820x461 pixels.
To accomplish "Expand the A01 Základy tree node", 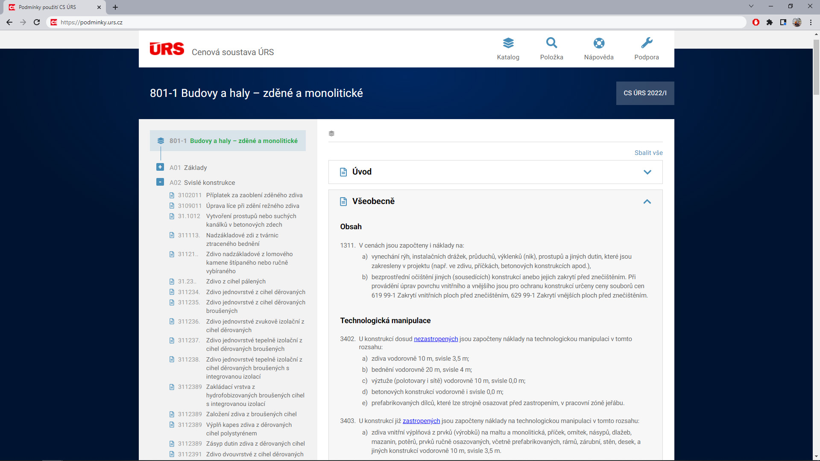I will tap(160, 167).
